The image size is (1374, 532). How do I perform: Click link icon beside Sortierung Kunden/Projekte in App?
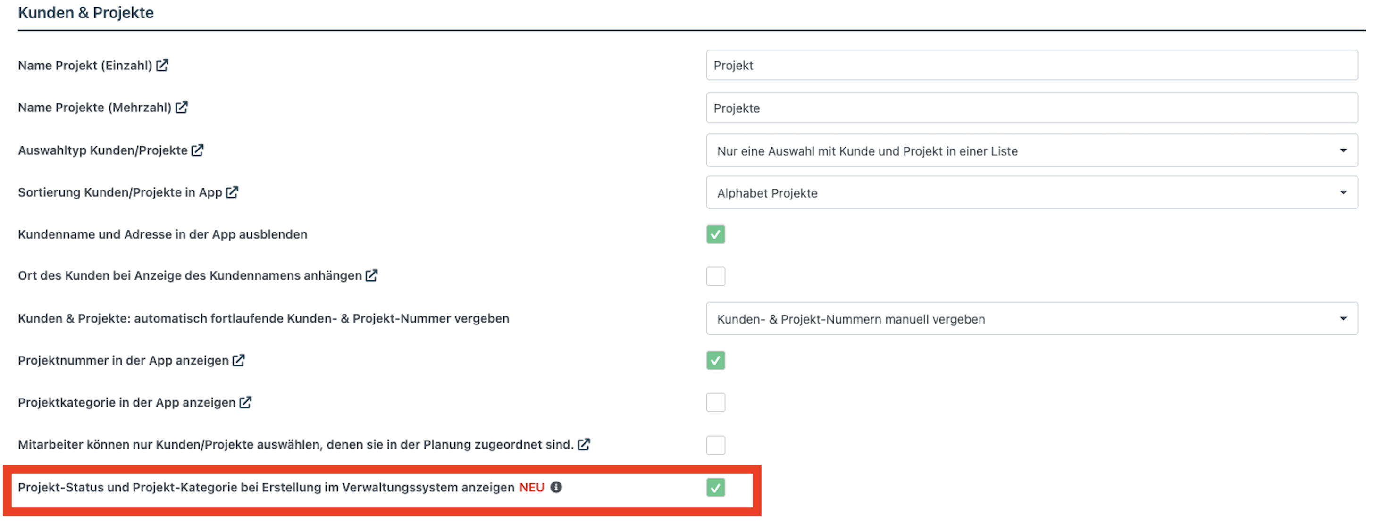point(232,192)
